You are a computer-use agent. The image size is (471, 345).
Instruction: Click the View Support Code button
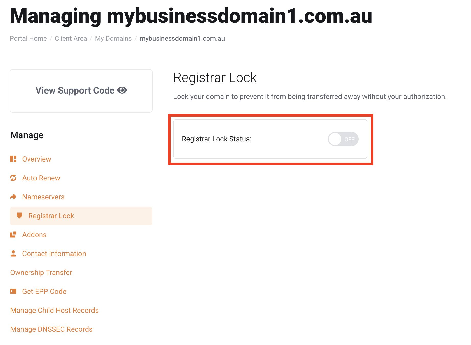(81, 90)
